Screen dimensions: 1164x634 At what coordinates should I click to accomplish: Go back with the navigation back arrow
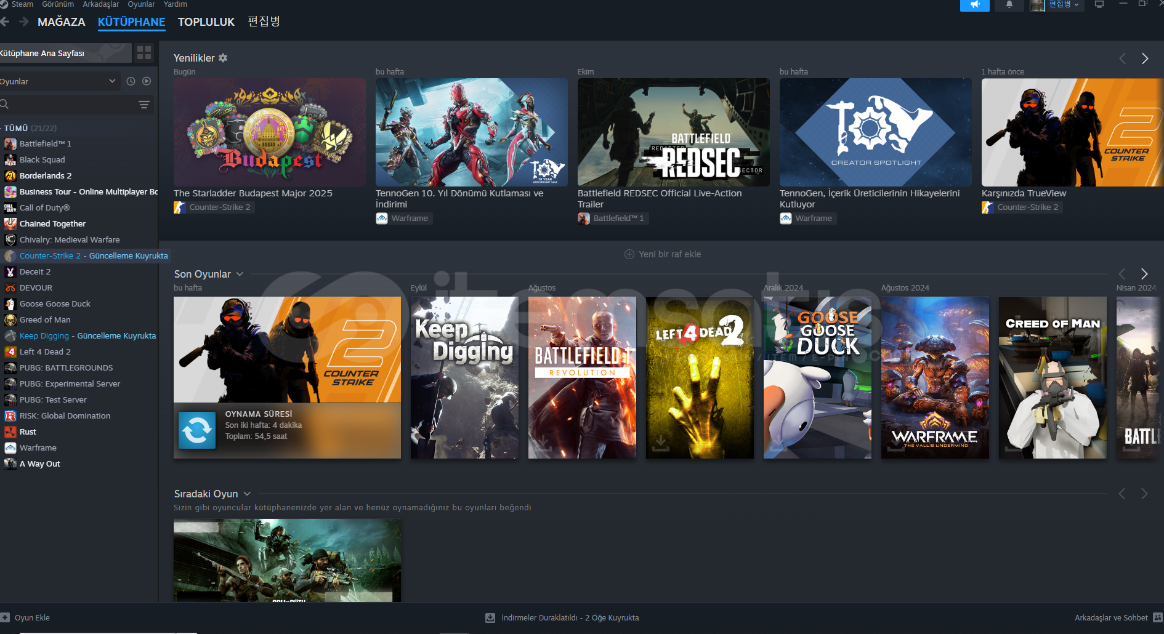click(x=5, y=22)
